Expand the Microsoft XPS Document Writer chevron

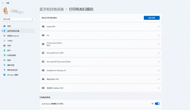click(159, 62)
